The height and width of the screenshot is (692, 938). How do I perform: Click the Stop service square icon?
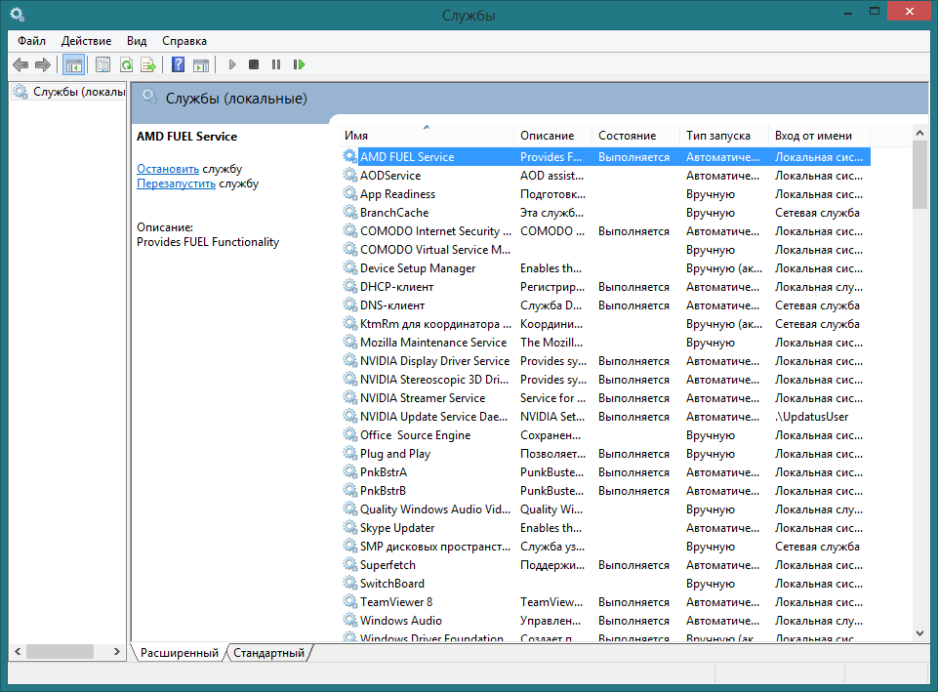coord(254,64)
